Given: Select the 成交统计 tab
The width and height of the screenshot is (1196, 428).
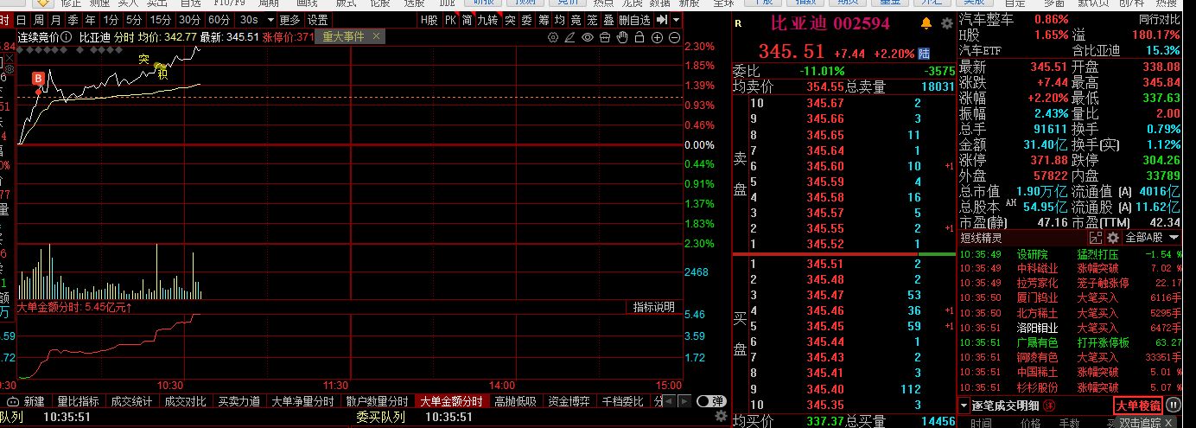Looking at the screenshot, I should pos(131,402).
